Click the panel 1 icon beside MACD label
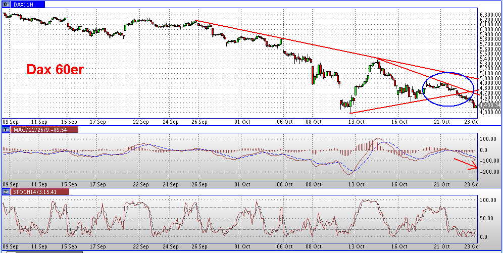Screen dimensions: 503x253 tap(5, 130)
